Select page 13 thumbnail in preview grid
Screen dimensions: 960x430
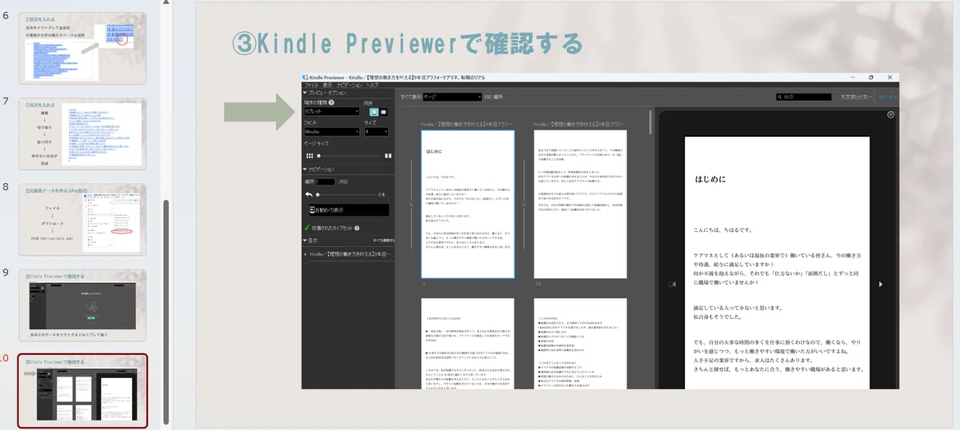coord(579,205)
